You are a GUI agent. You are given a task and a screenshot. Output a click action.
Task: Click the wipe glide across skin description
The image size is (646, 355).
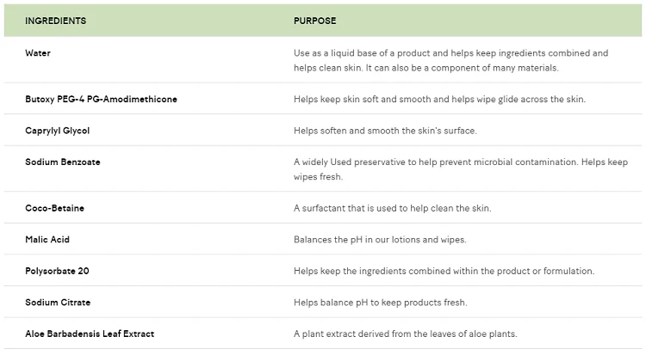click(x=439, y=100)
